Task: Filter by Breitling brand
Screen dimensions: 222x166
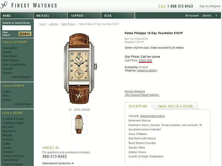Action: pyautogui.click(x=7, y=139)
